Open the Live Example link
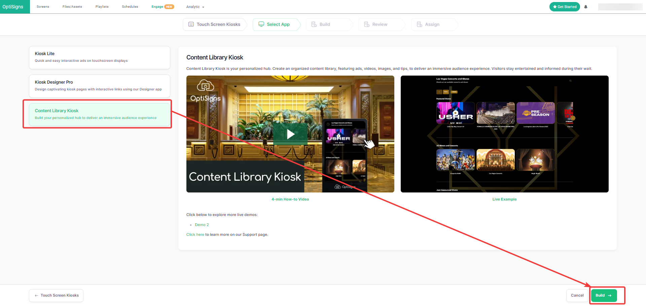The image size is (646, 306). click(x=504, y=199)
